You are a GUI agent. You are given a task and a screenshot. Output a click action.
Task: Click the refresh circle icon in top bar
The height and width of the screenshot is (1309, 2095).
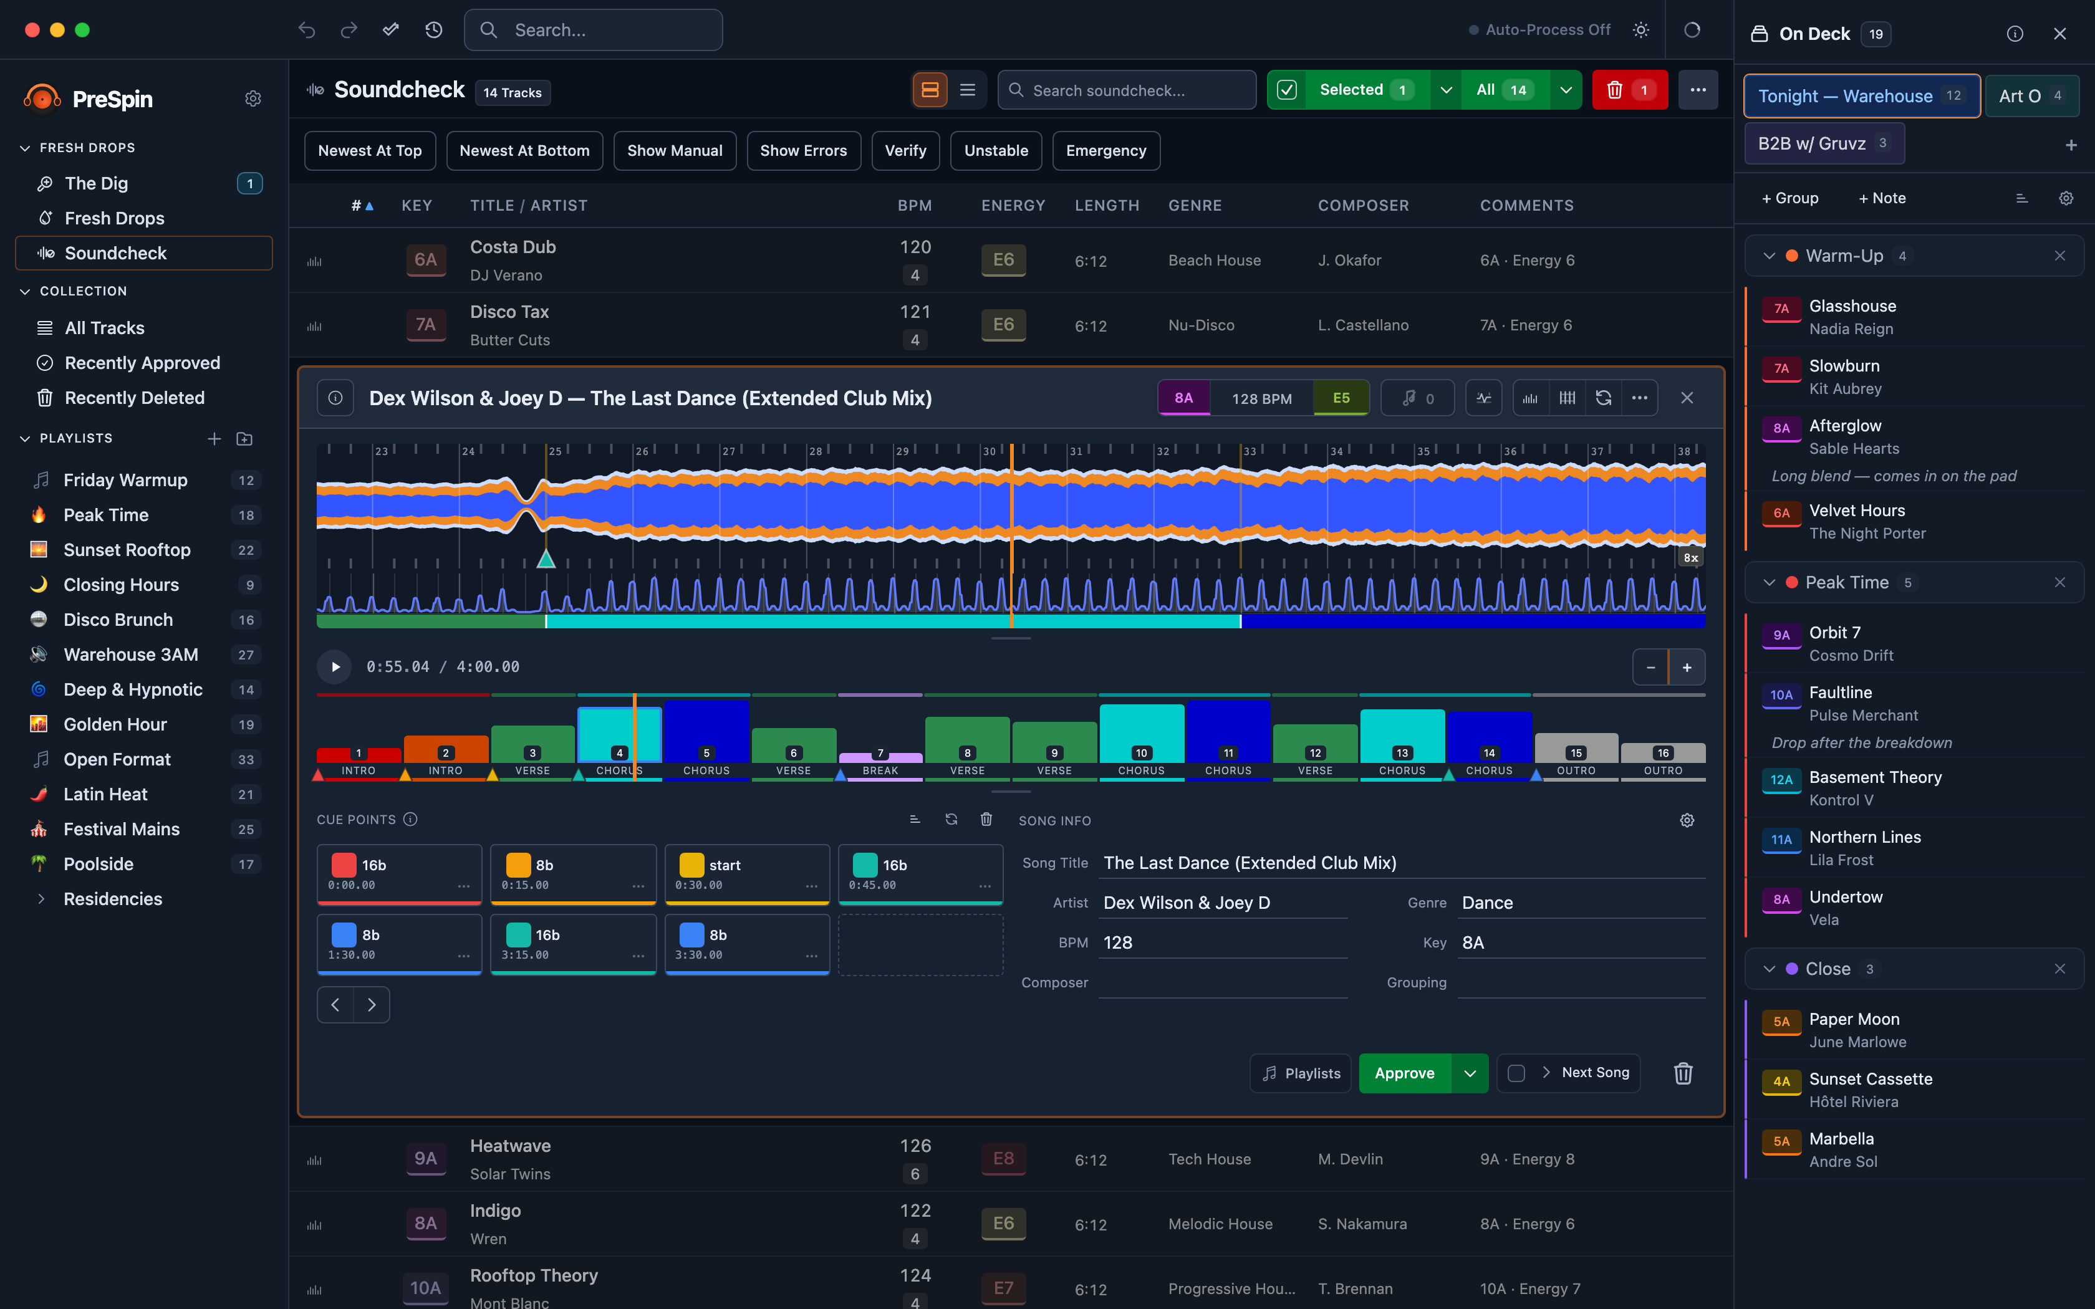click(1692, 31)
